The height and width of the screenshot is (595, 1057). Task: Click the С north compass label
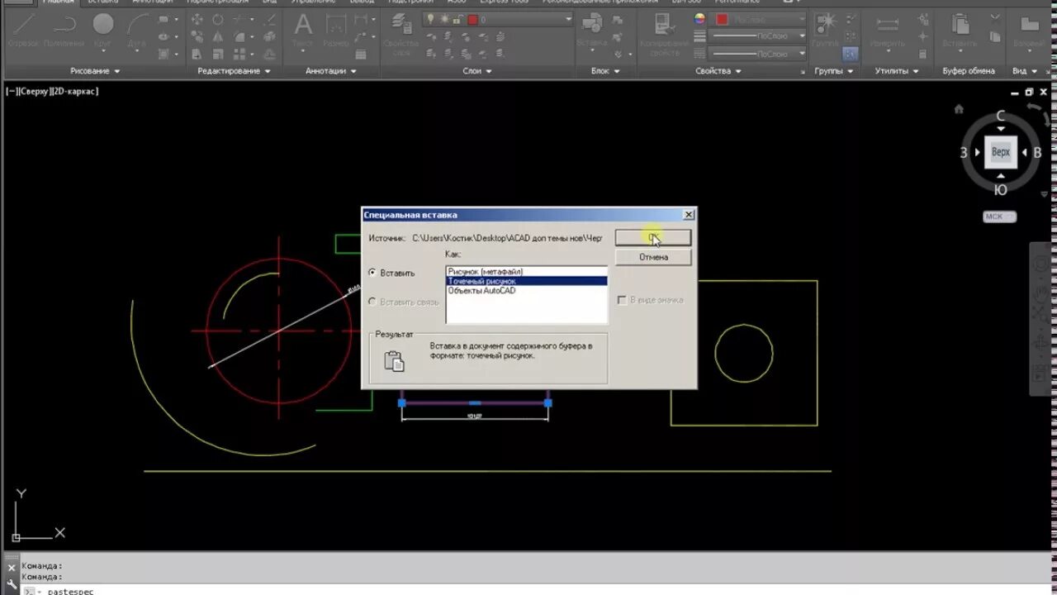(1001, 117)
